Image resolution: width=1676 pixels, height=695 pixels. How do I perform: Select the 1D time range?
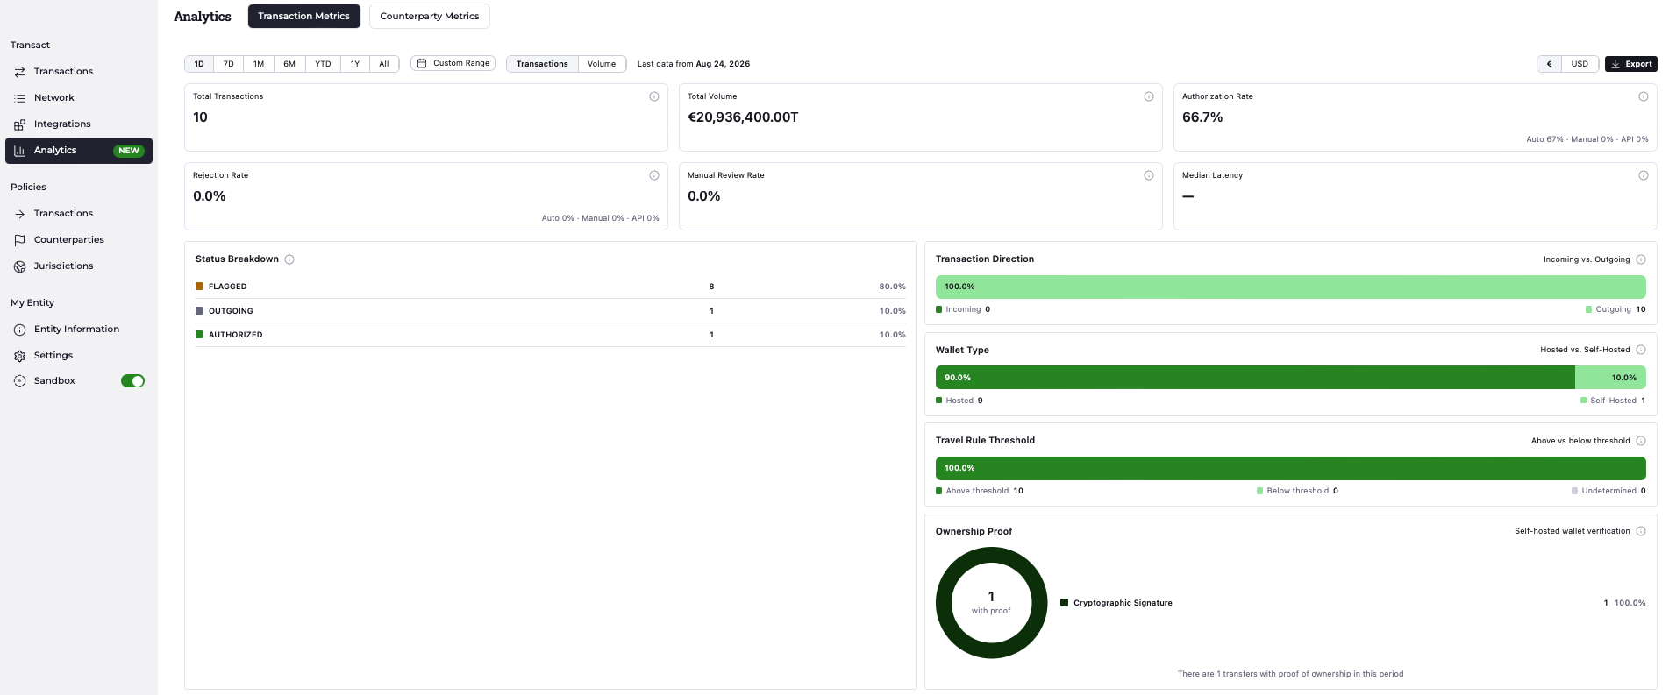click(x=199, y=64)
